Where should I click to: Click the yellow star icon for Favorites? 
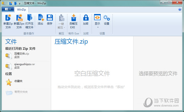tap(9, 82)
